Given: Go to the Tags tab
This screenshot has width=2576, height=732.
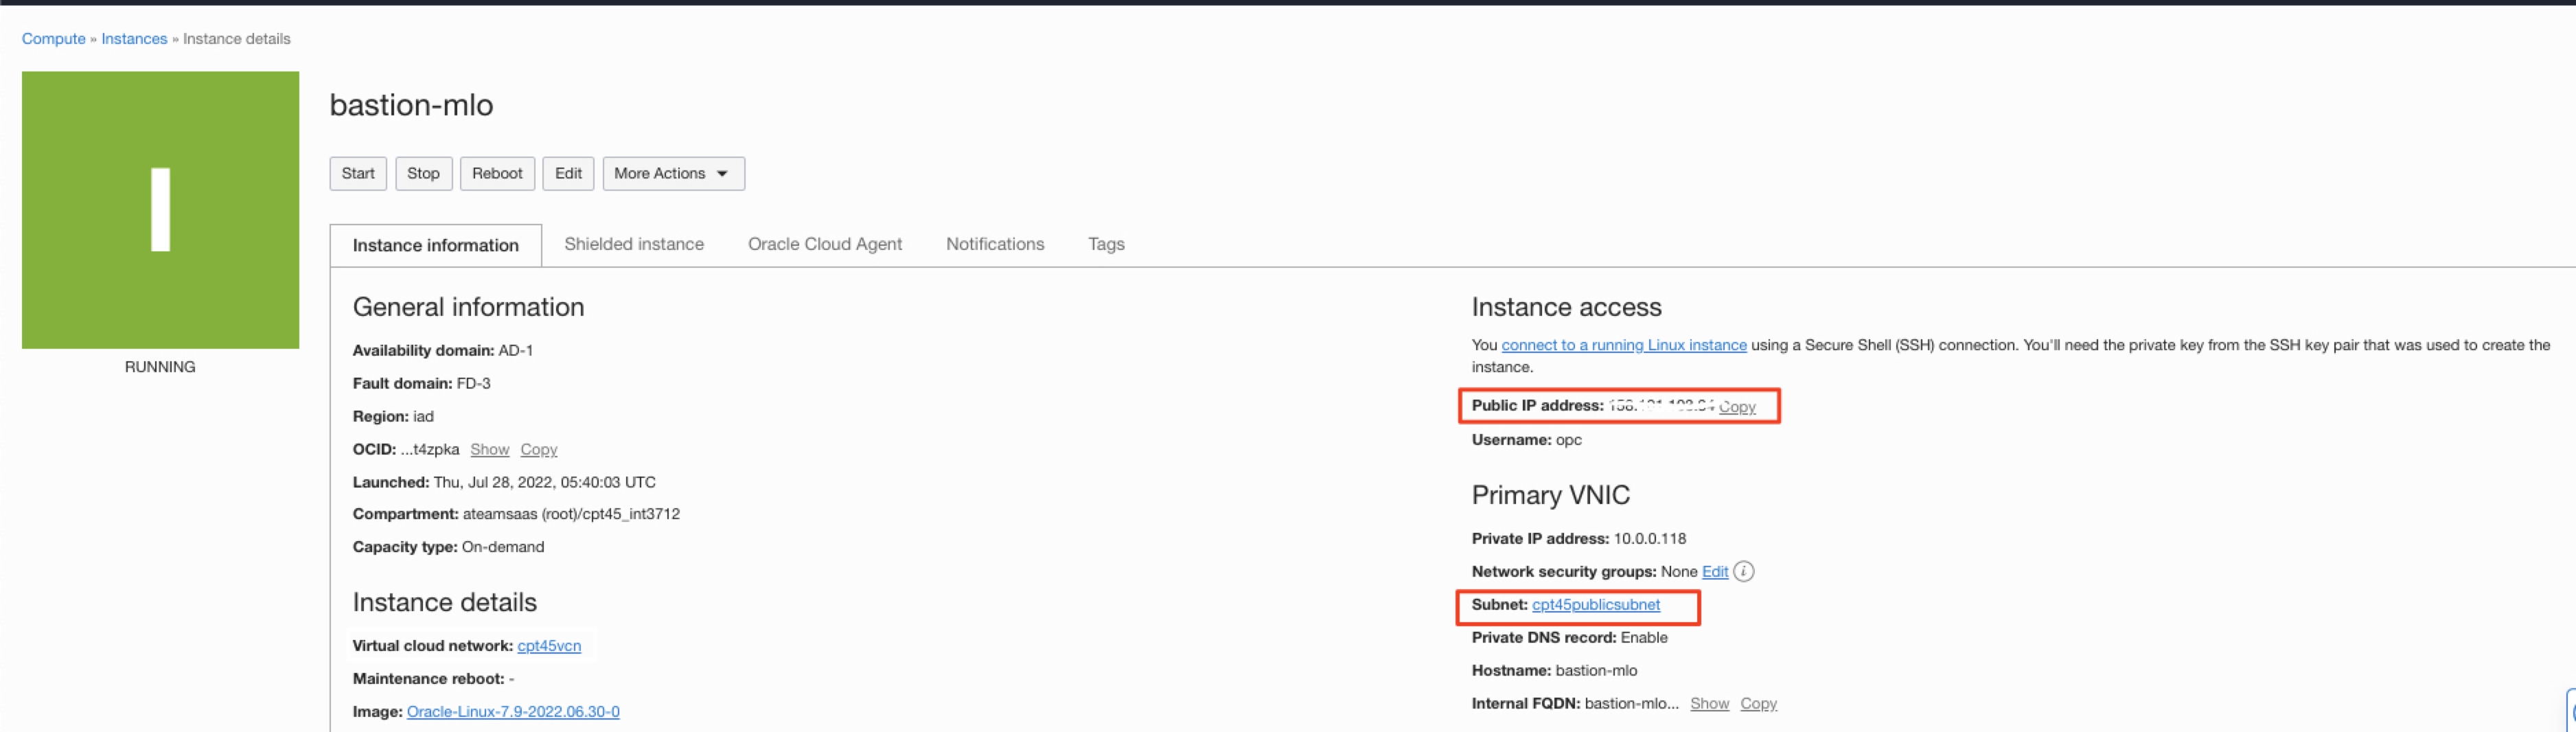Looking at the screenshot, I should click(x=1105, y=244).
